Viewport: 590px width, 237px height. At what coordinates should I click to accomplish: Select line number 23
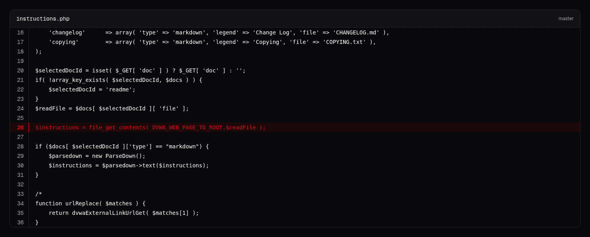pos(20,99)
